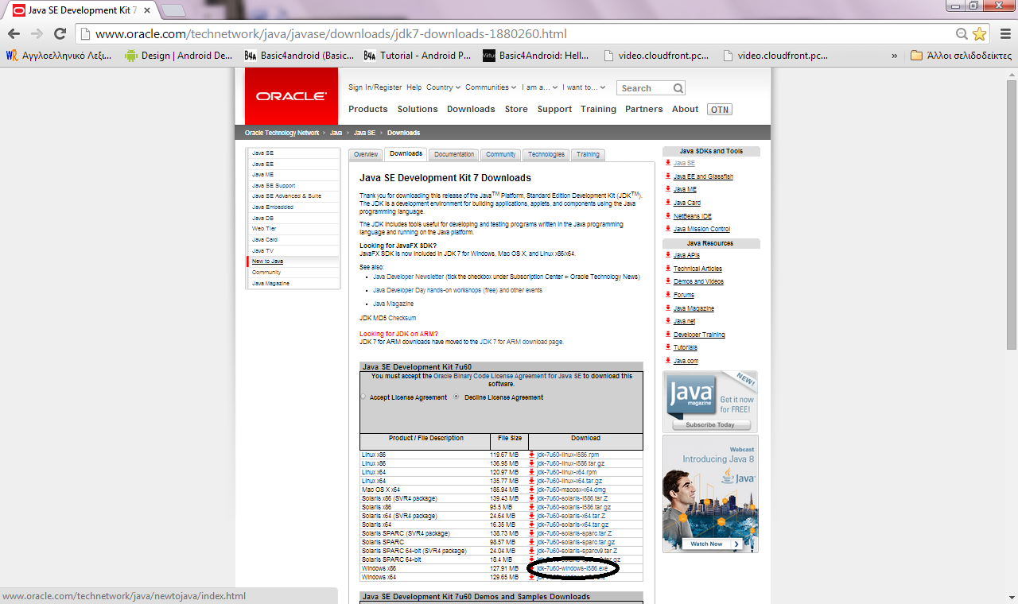Switch to the Technologies tab
This screenshot has height=604, width=1018.
coord(546,154)
